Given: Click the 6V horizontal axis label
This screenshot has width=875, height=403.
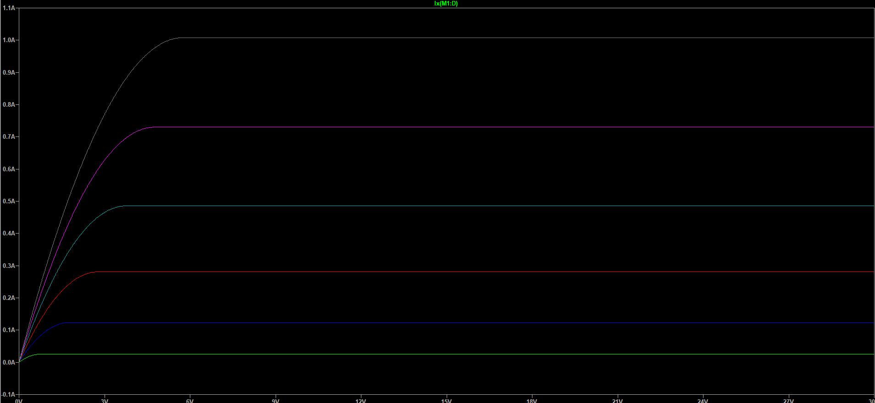Looking at the screenshot, I should pos(190,401).
